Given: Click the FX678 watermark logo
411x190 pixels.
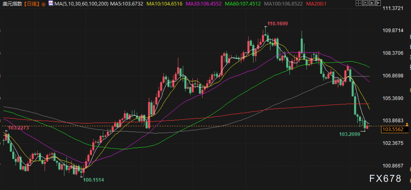Looking at the screenshot, I should pyautogui.click(x=385, y=178).
